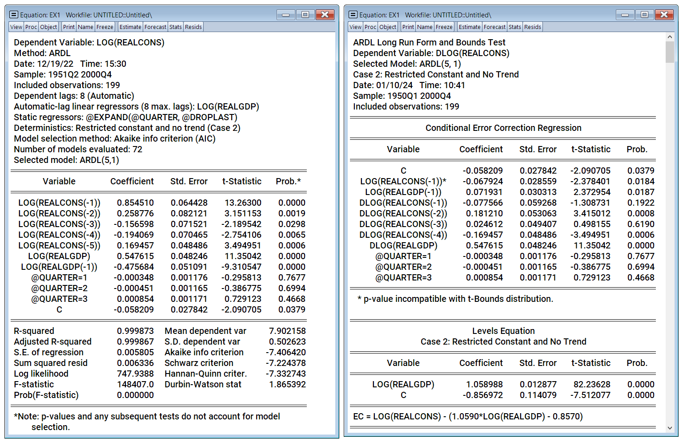Open View menu in left equation window
This screenshot has height=443, width=683.
point(16,27)
